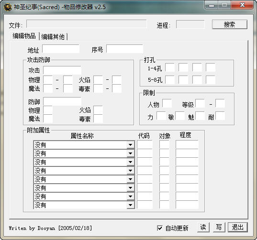Screen dimensions: 257x240
Task: Toggle the 自动更新 checkbox
Action: tap(160, 228)
